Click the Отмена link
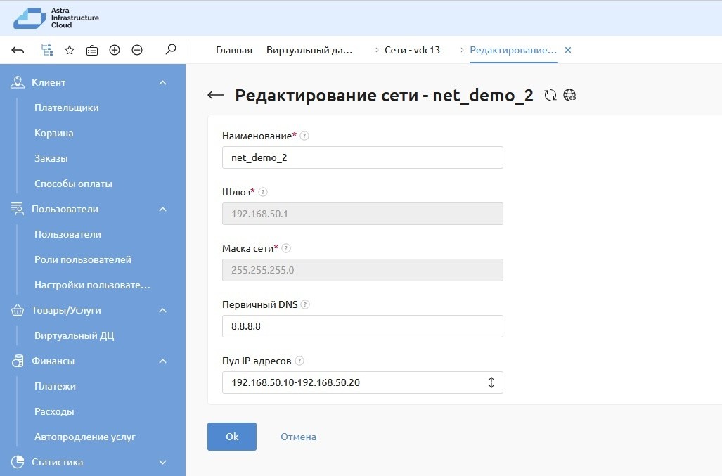 298,437
